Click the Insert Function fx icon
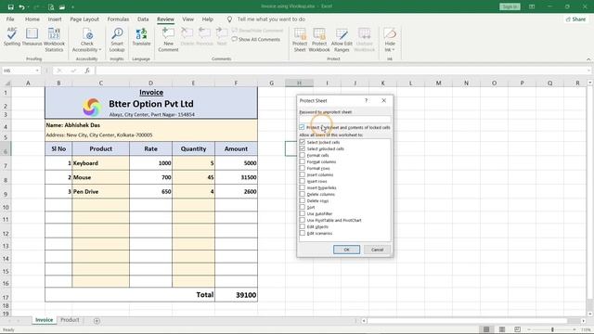The height and width of the screenshot is (334, 594). [x=87, y=71]
